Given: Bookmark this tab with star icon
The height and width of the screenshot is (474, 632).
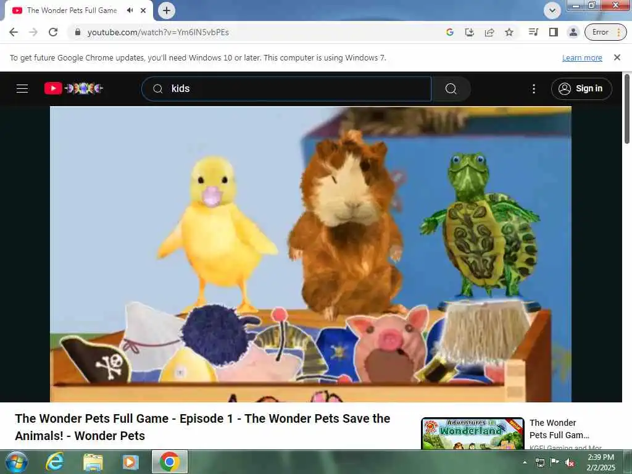Looking at the screenshot, I should (x=509, y=32).
